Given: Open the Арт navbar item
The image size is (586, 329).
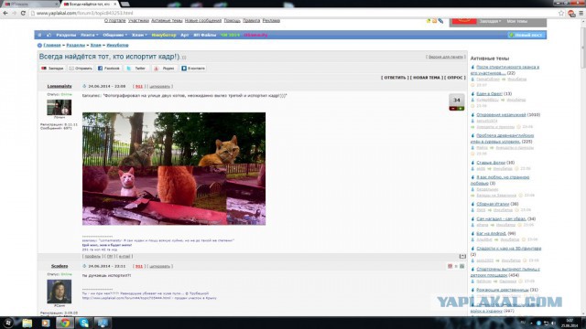Looking at the screenshot, I should pyautogui.click(x=185, y=35).
